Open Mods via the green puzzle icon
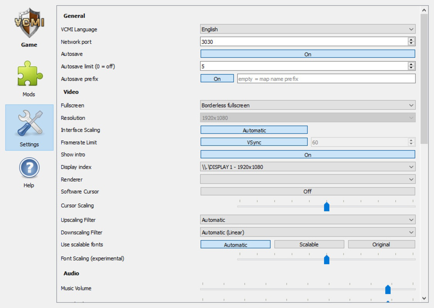The width and height of the screenshot is (434, 308). point(29,74)
